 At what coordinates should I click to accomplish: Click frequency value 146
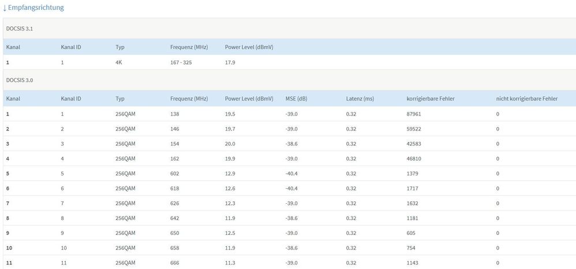tap(175, 129)
